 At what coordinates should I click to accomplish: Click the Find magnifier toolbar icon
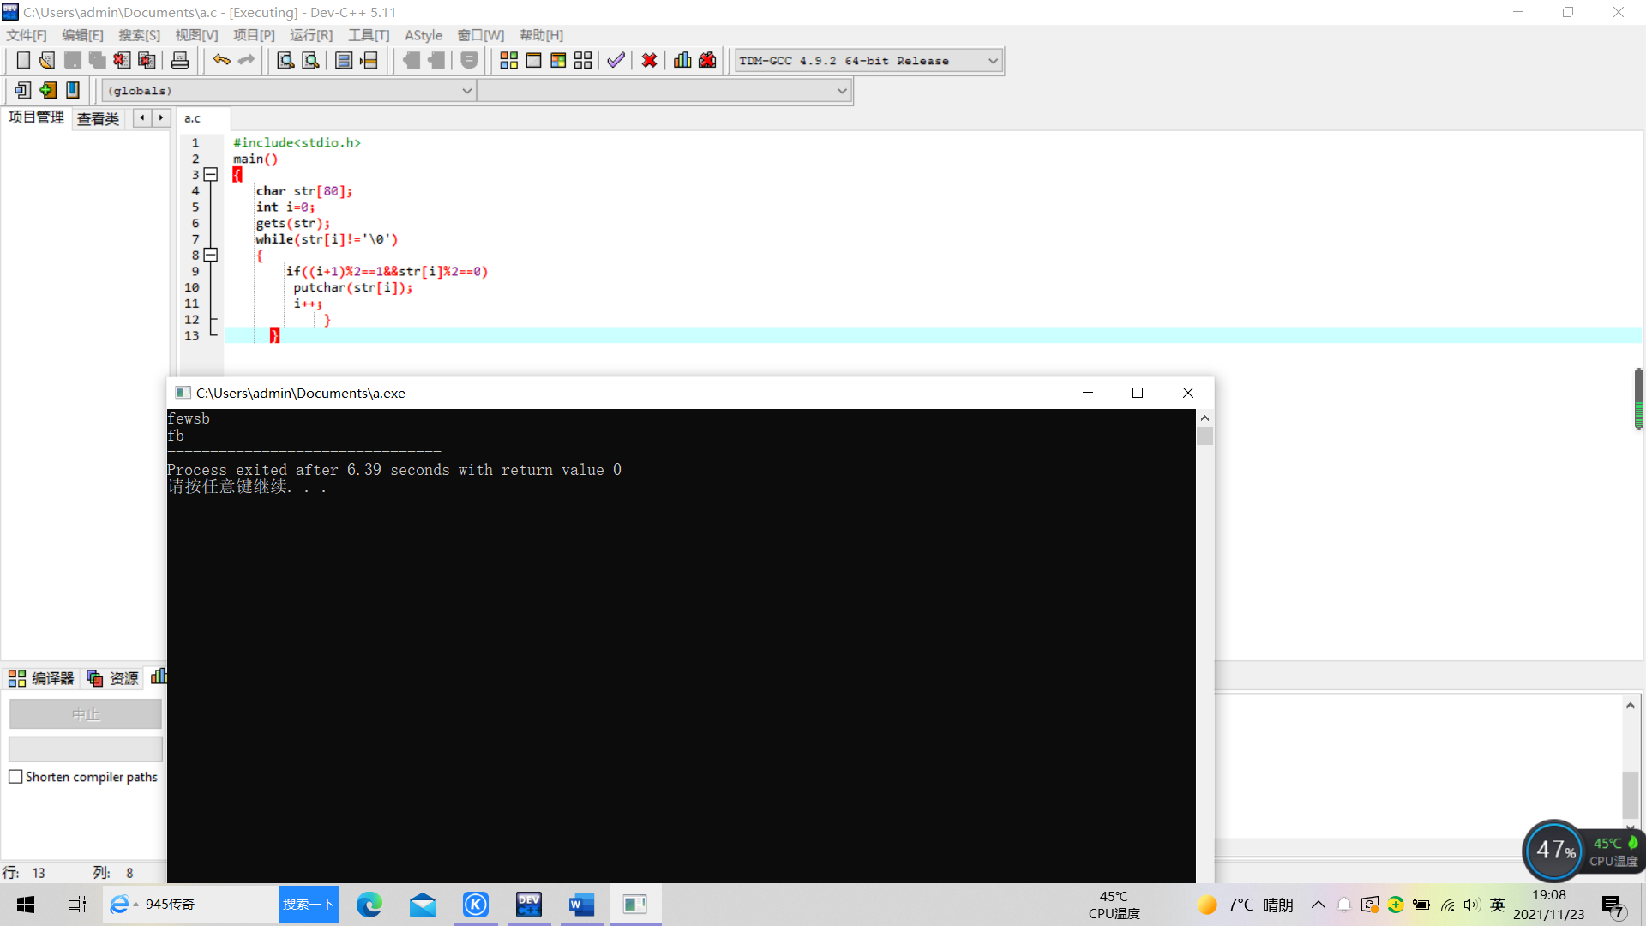click(x=285, y=61)
